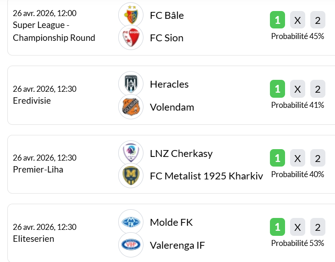The width and height of the screenshot is (335, 262).
Task: Click the Metalist 1925 Kharkiv logo
Action: pos(131,176)
